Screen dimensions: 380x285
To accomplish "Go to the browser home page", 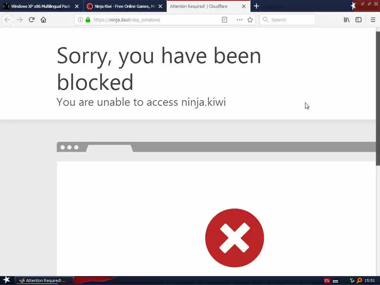I will click(x=43, y=20).
